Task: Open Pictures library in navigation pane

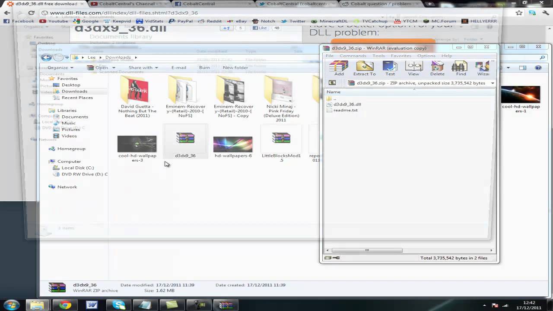Action: tap(70, 129)
